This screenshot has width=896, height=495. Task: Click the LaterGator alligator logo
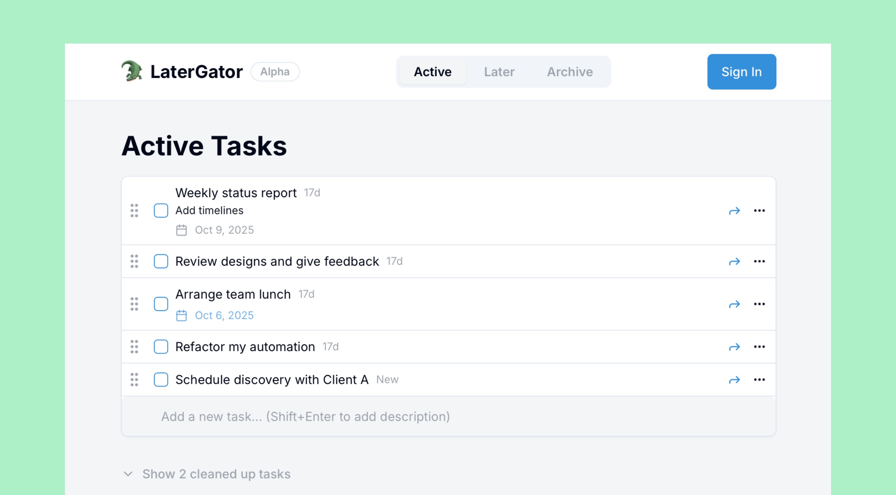pyautogui.click(x=132, y=71)
